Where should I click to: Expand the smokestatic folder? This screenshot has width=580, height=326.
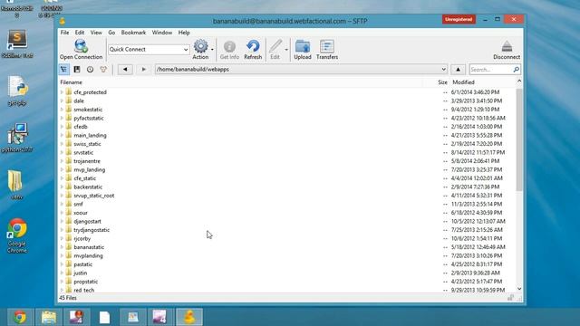pyautogui.click(x=63, y=110)
